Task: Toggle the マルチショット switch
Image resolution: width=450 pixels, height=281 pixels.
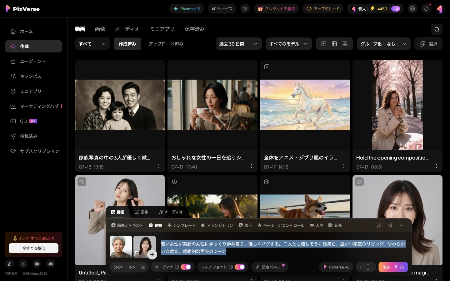Action: tap(240, 267)
